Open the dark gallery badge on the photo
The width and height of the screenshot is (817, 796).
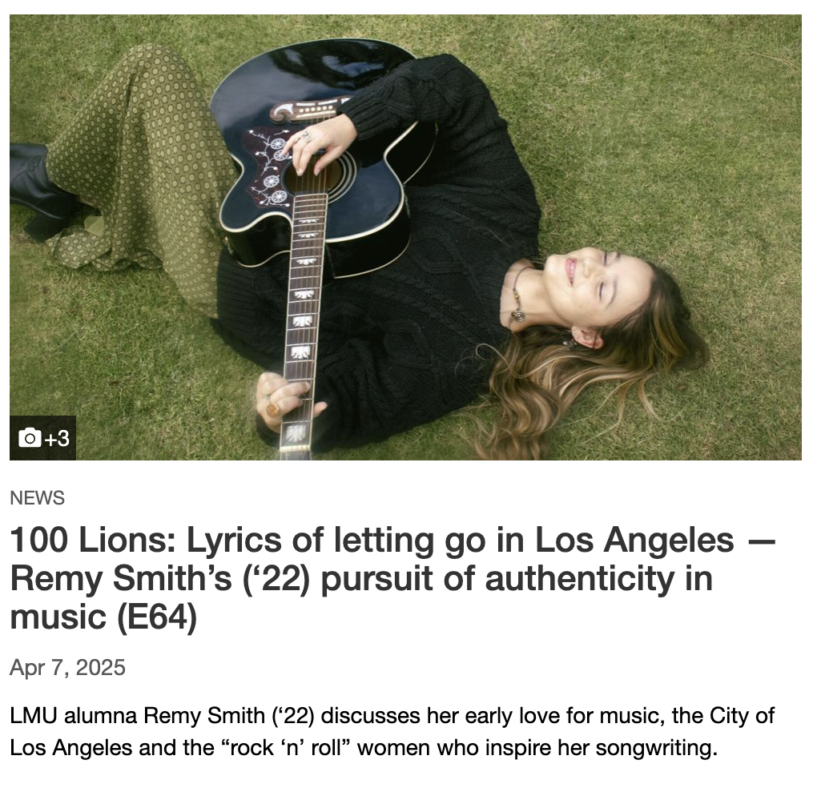coord(42,438)
